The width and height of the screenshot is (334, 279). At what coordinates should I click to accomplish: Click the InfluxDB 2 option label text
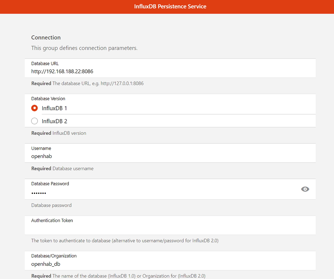(55, 121)
